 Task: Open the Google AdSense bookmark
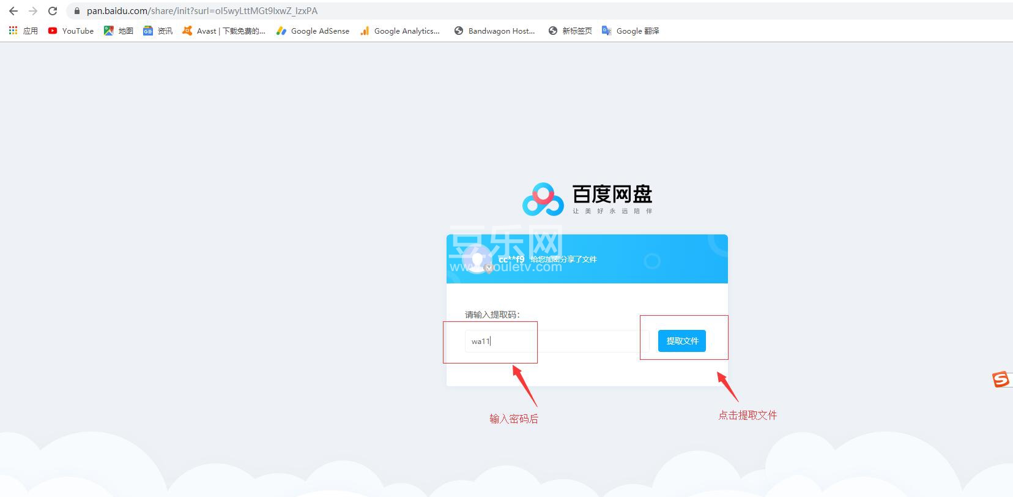coord(313,31)
